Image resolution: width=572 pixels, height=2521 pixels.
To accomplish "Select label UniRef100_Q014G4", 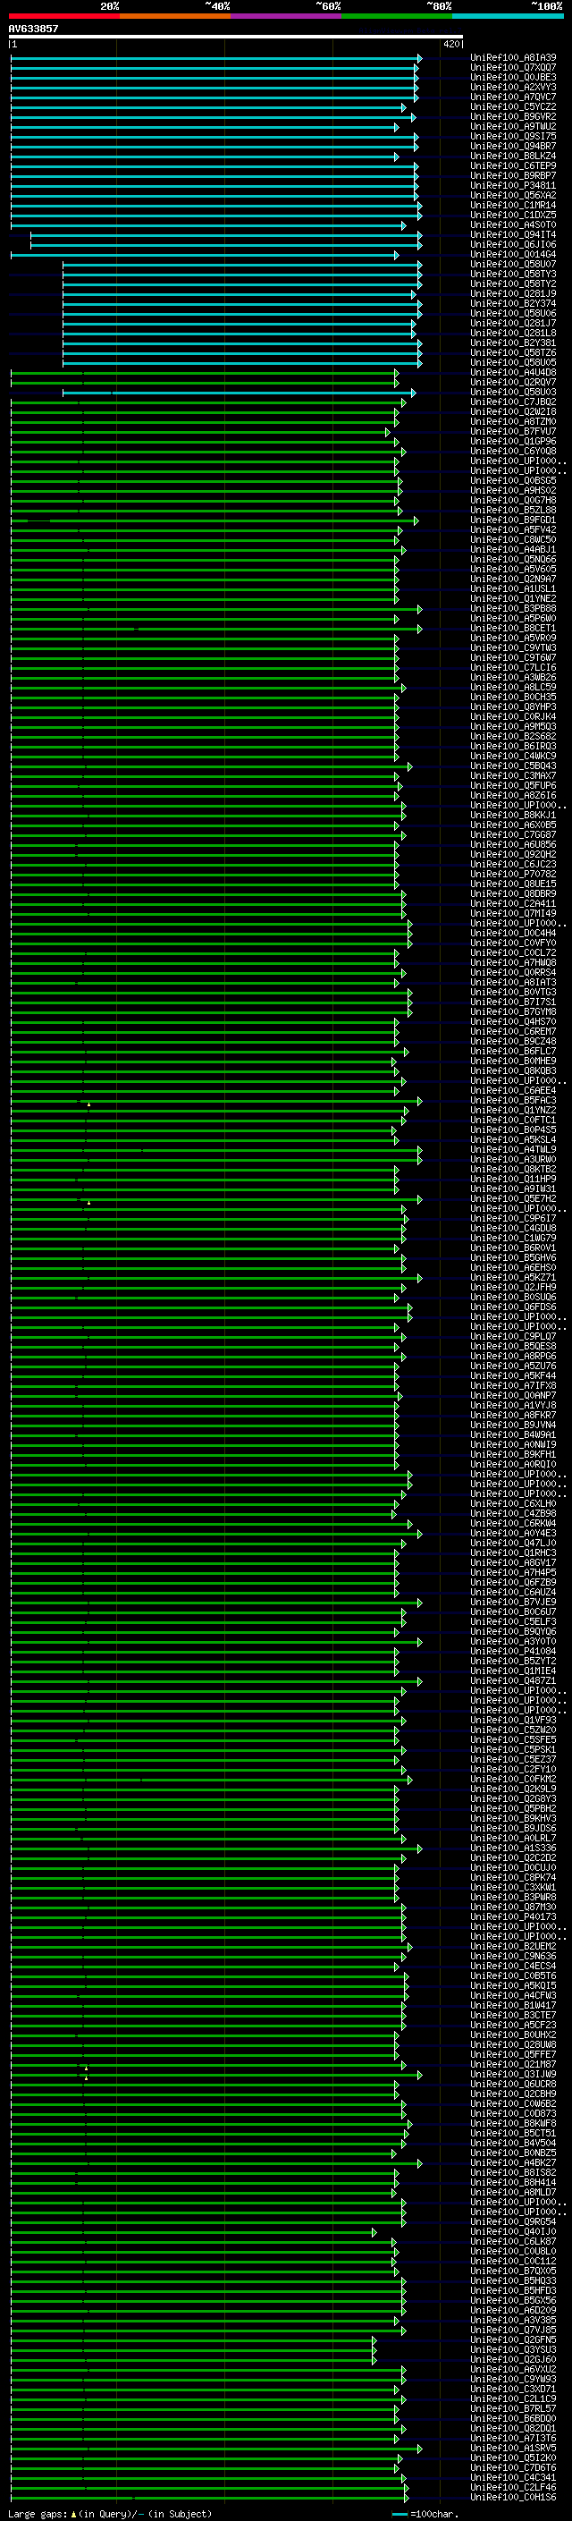I will tap(513, 255).
